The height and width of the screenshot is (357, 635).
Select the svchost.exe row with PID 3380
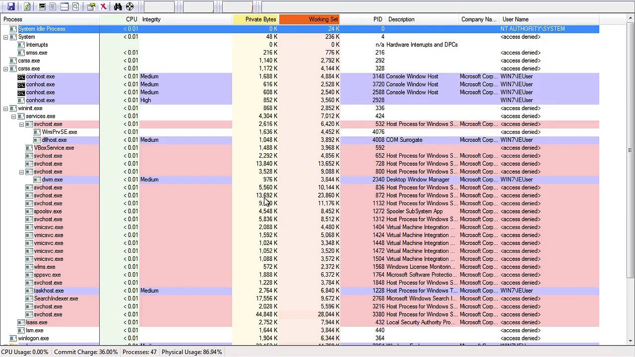300,314
